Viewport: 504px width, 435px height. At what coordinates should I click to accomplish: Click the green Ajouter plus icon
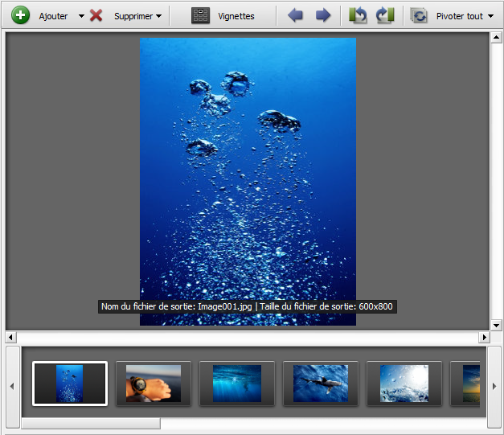tap(20, 15)
